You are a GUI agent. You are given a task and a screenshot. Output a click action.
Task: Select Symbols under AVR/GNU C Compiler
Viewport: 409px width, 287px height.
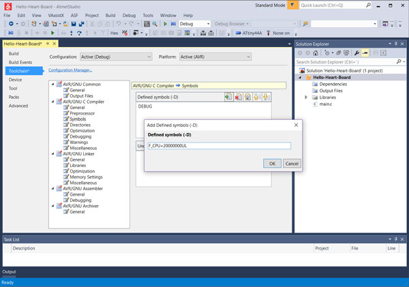[78, 119]
